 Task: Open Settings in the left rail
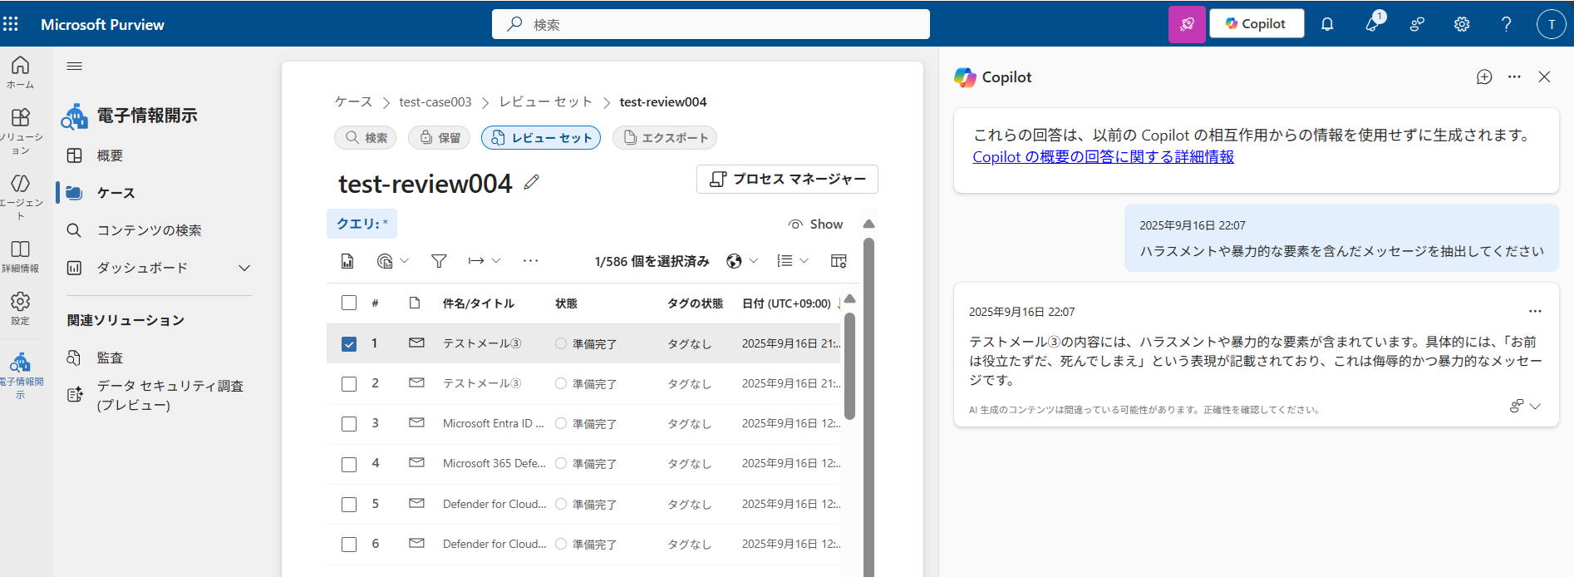[x=21, y=308]
